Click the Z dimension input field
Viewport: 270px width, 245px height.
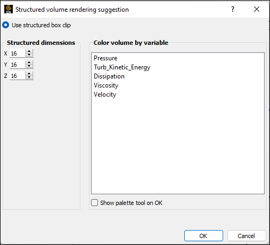(18, 76)
